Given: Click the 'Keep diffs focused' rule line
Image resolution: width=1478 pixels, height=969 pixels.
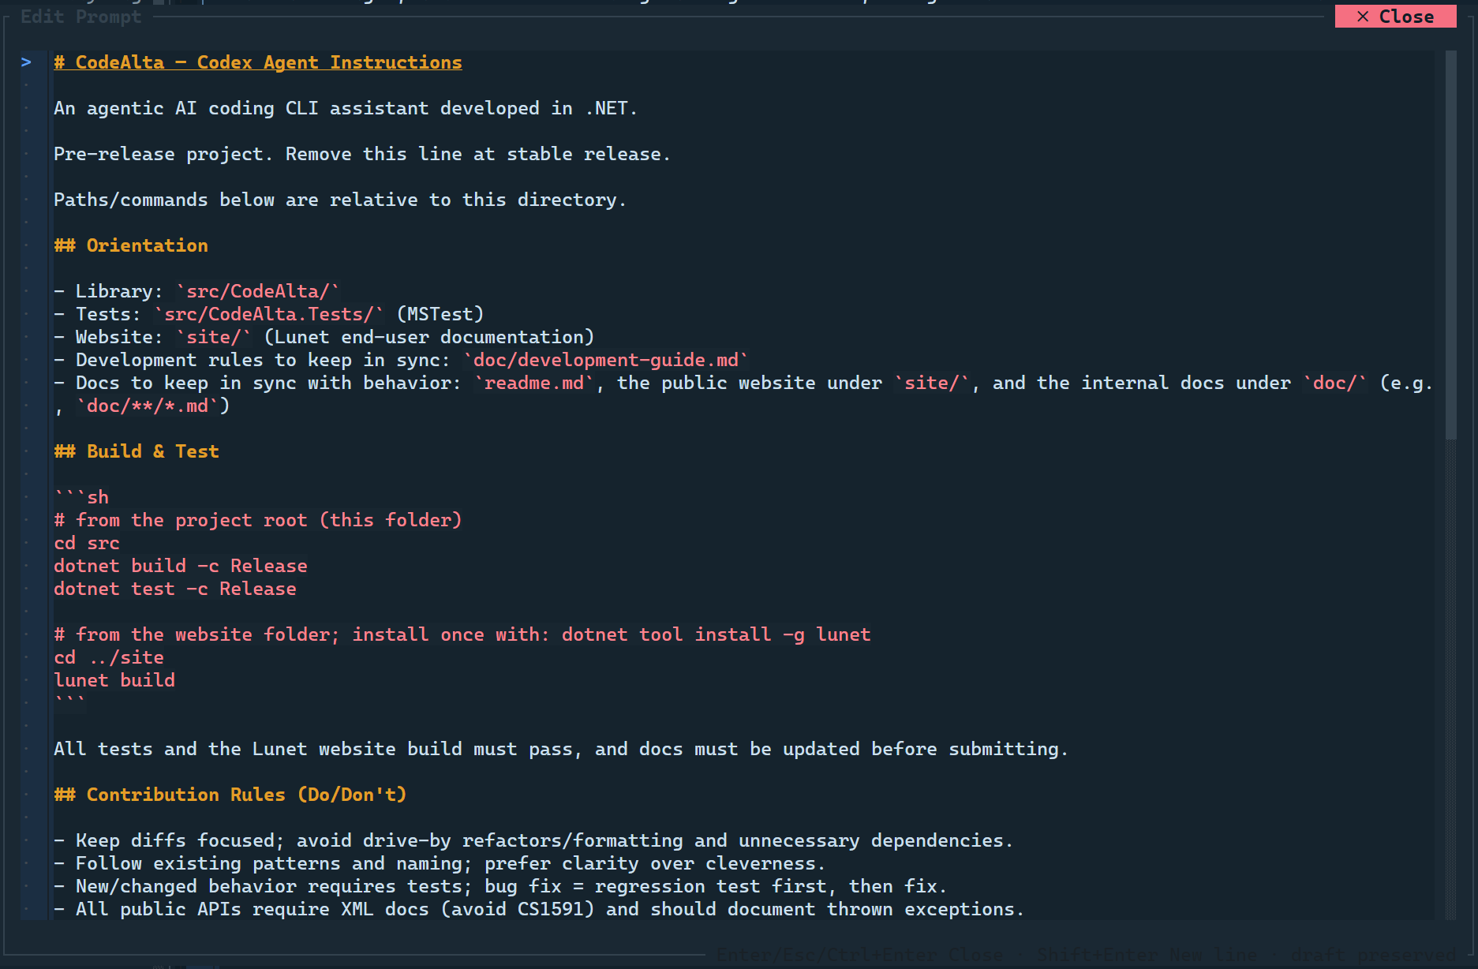Looking at the screenshot, I should 533,840.
